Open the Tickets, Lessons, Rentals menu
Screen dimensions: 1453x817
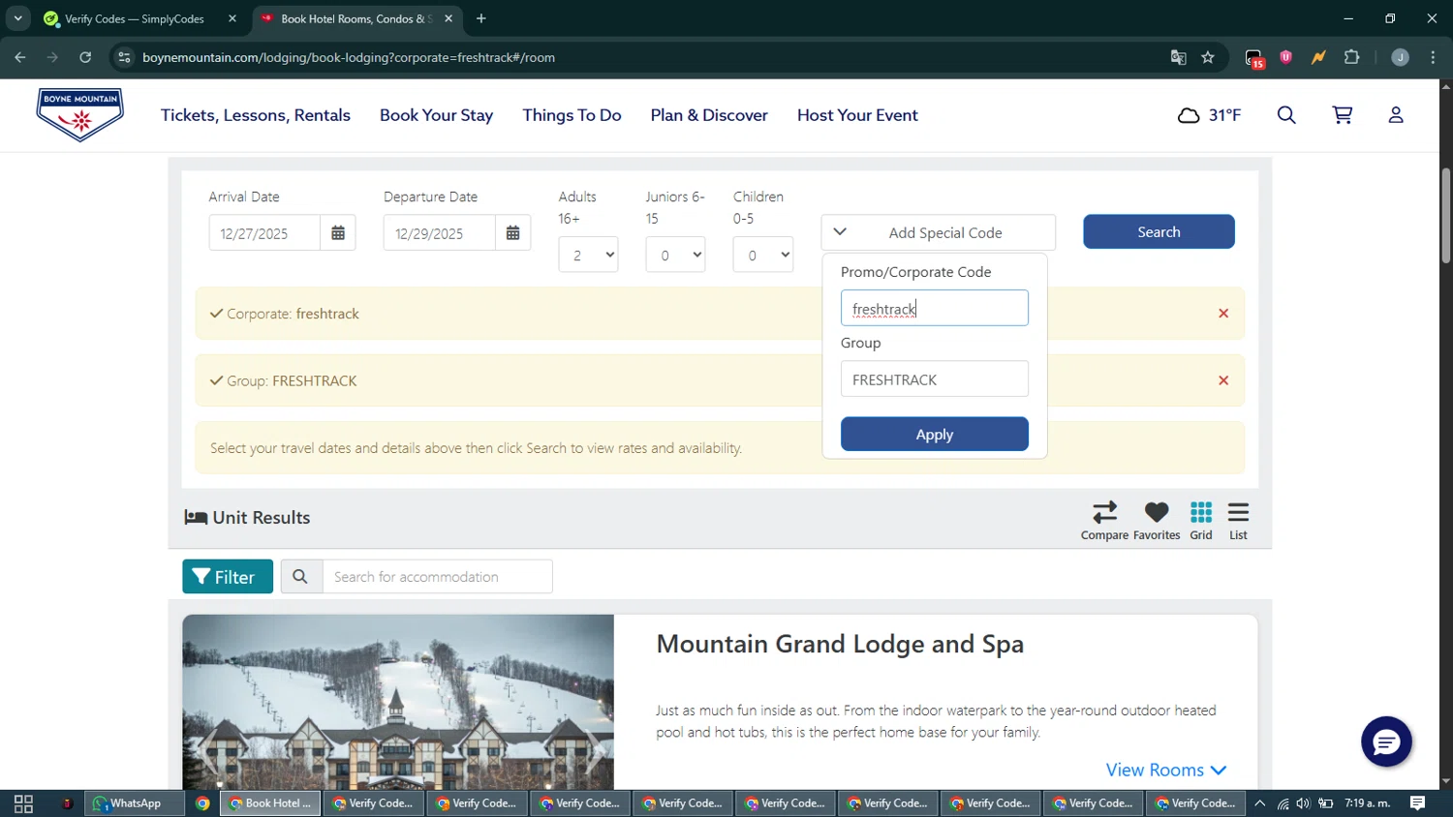click(256, 115)
